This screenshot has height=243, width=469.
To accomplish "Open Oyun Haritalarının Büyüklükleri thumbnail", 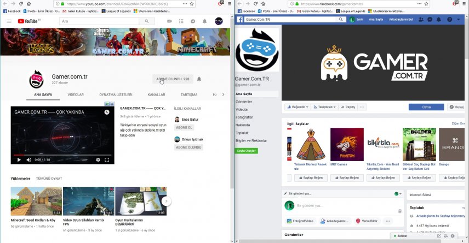I will click(141, 201).
